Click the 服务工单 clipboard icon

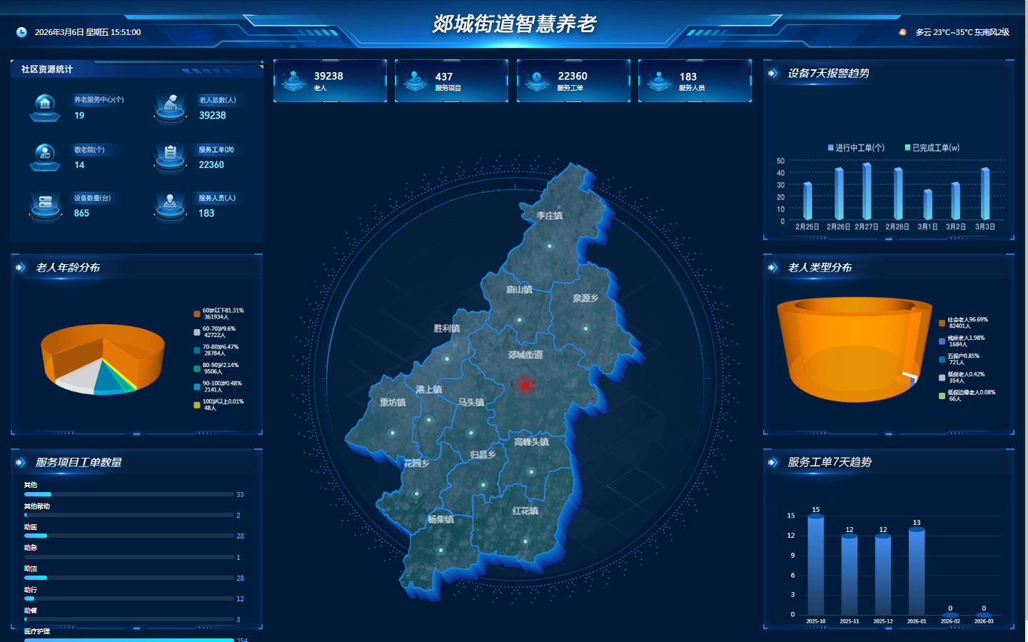tap(170, 156)
